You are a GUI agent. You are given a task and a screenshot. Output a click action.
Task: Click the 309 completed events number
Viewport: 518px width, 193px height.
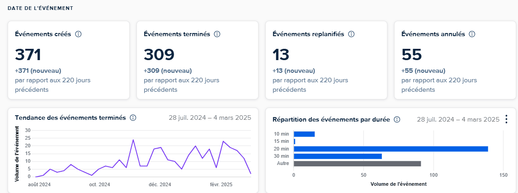(159, 55)
